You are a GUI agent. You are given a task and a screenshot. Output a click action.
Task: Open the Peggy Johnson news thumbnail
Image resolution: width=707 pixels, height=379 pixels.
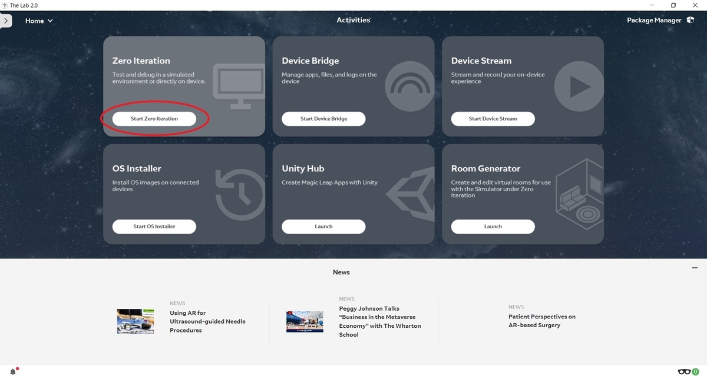click(x=305, y=321)
